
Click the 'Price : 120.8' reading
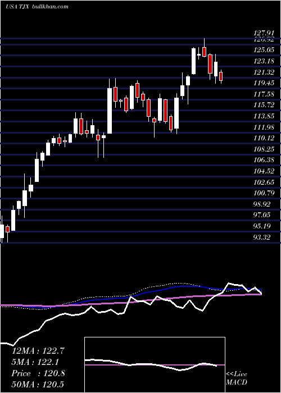click(38, 373)
